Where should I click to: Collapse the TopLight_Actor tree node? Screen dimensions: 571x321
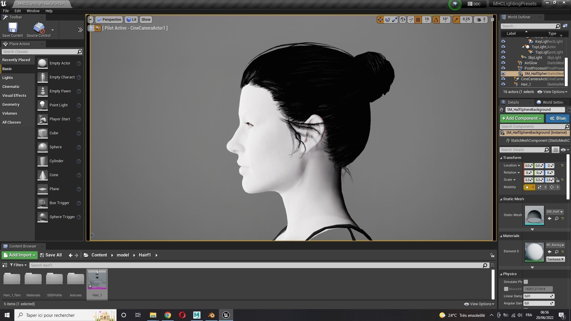tap(523, 47)
